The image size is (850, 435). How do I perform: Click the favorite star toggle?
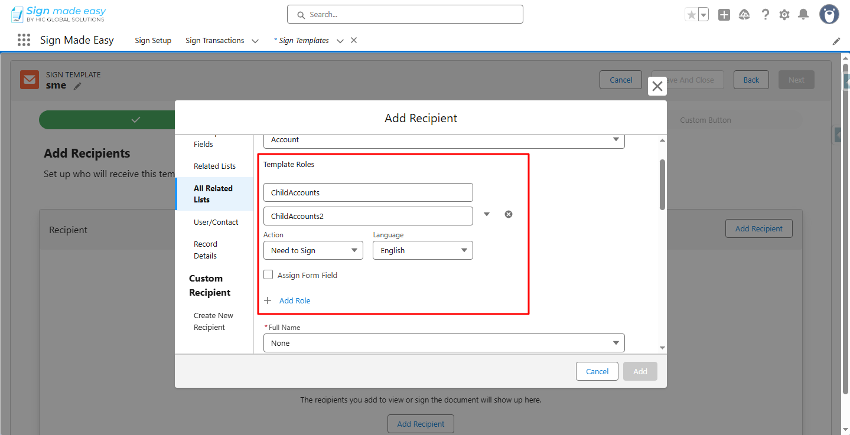click(x=692, y=13)
